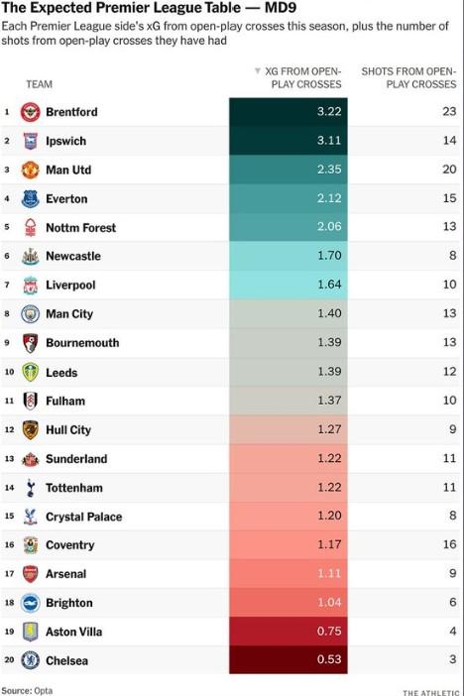Select the Crystal Palace row name
The height and width of the screenshot is (696, 464).
click(84, 517)
